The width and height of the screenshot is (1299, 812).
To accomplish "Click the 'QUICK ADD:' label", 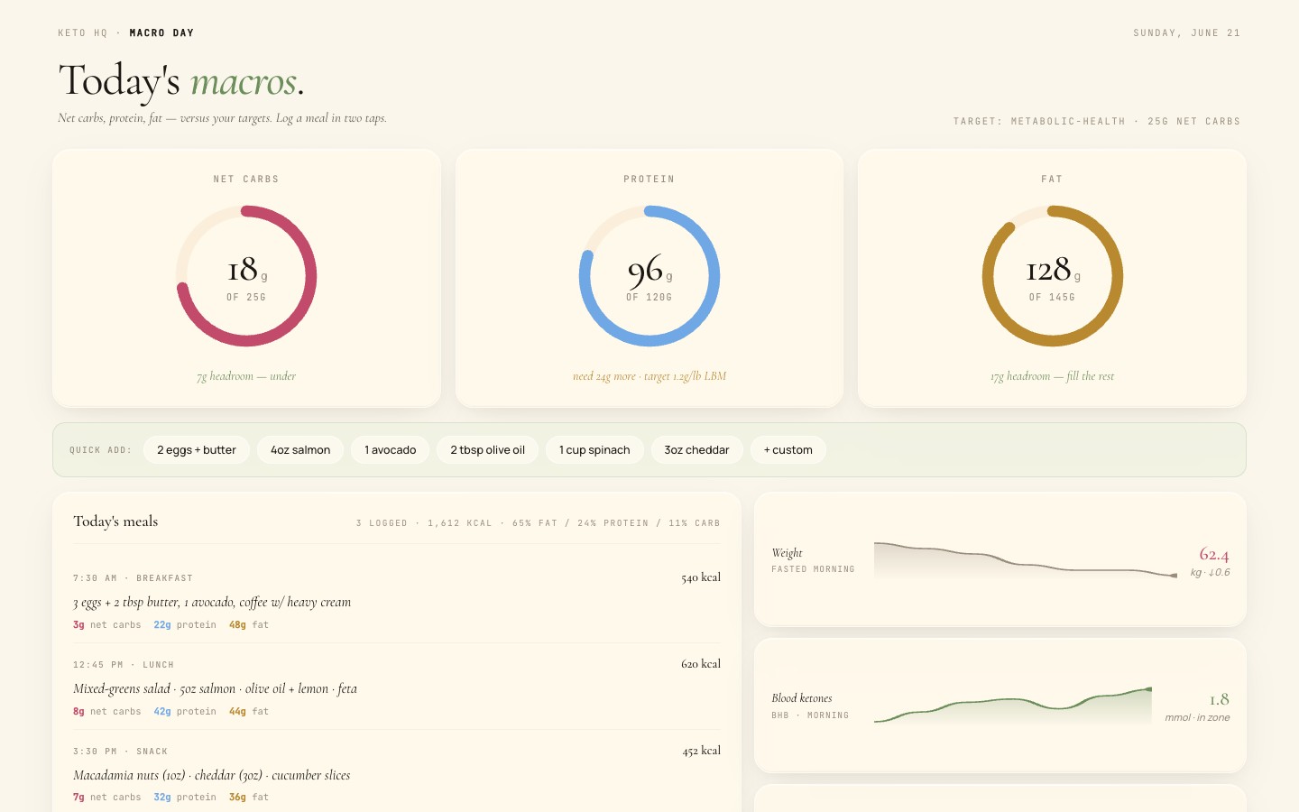I will [101, 450].
